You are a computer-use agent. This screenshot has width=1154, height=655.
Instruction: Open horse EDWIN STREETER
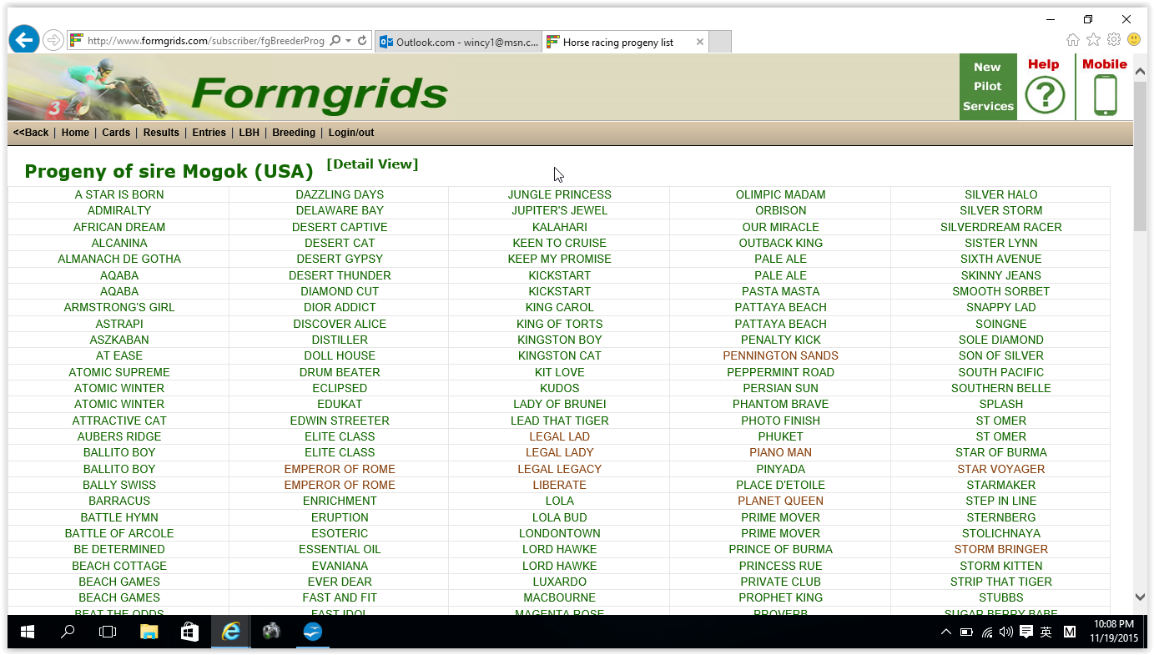[340, 421]
